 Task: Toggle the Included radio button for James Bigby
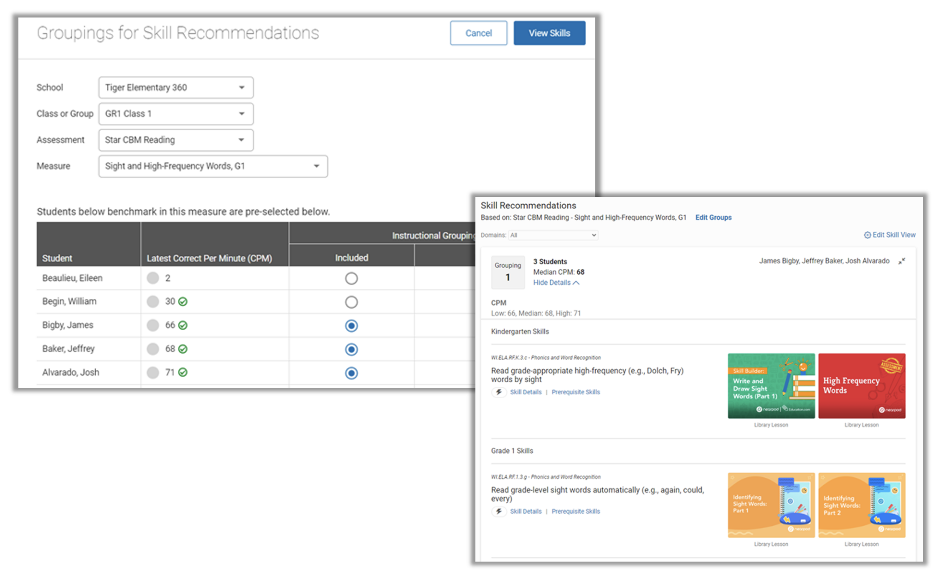click(x=351, y=326)
